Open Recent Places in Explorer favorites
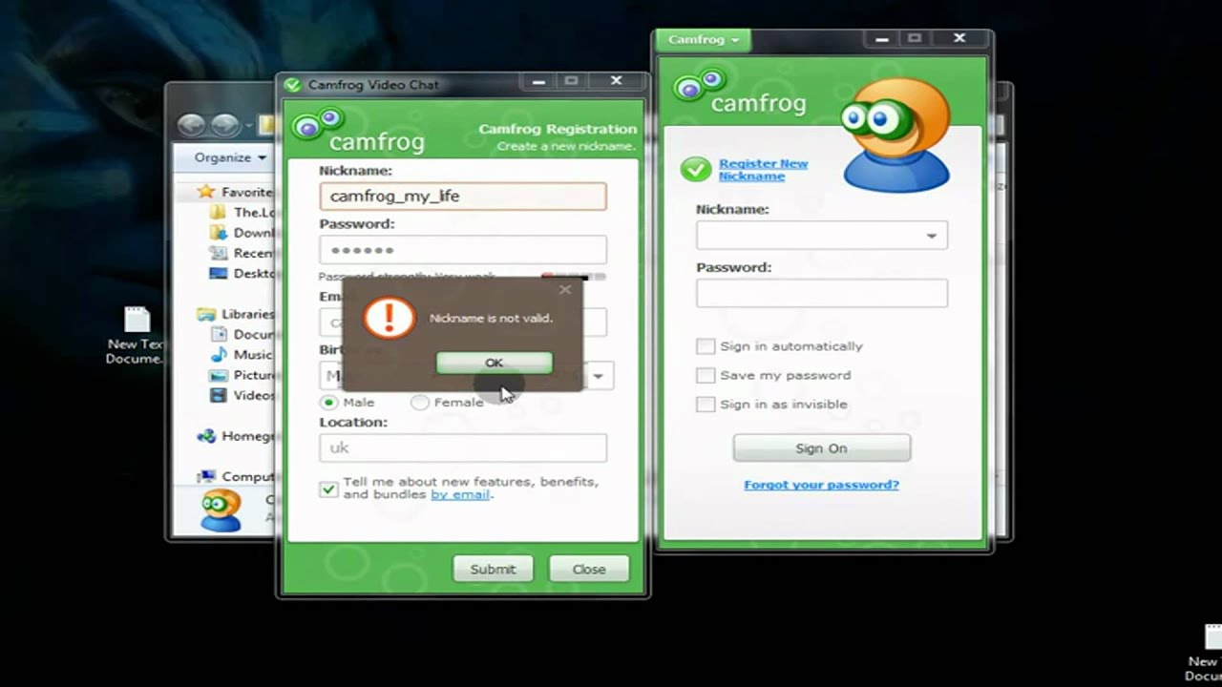 242,253
